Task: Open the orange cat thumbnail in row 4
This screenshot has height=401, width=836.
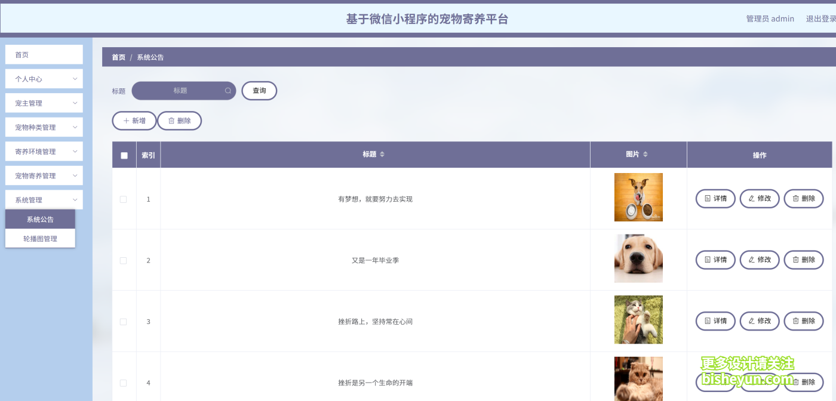Action: 638,379
